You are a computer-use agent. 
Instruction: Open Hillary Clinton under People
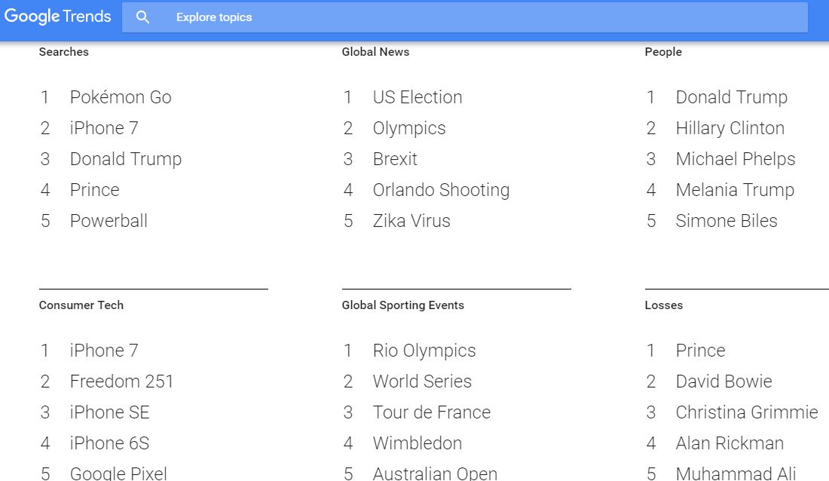coord(730,128)
